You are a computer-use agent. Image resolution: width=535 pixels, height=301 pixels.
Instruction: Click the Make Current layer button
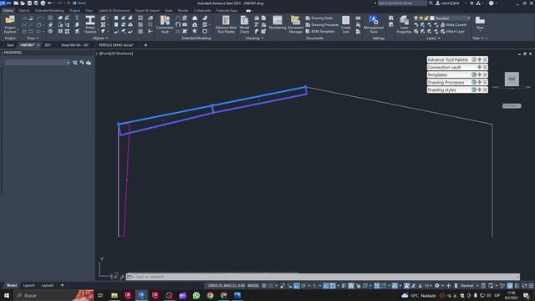click(x=453, y=24)
